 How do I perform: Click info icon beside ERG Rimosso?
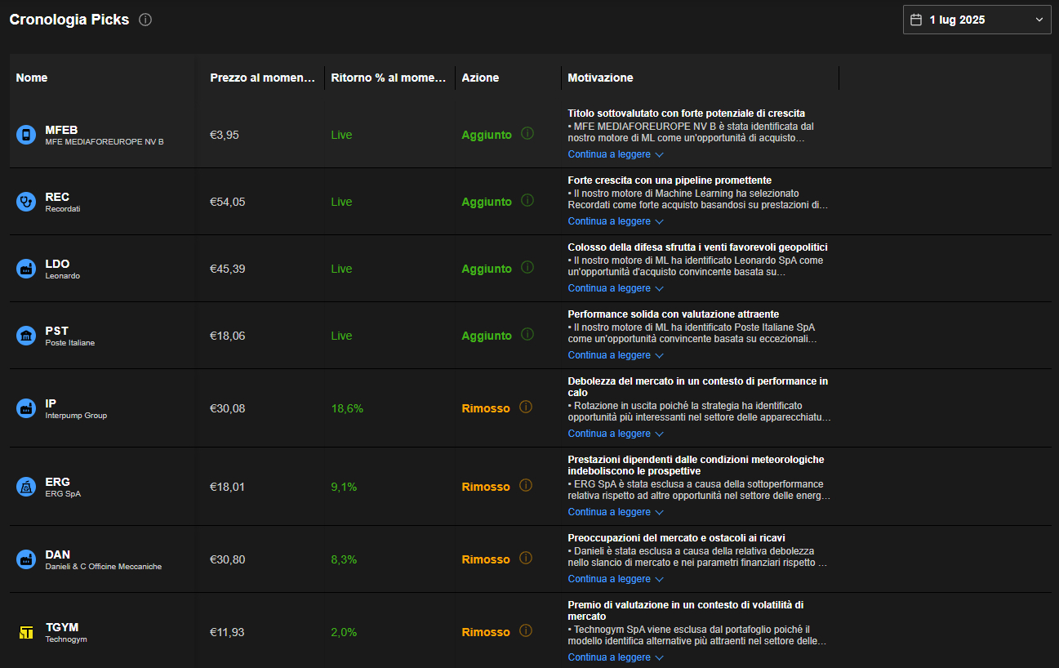click(526, 486)
